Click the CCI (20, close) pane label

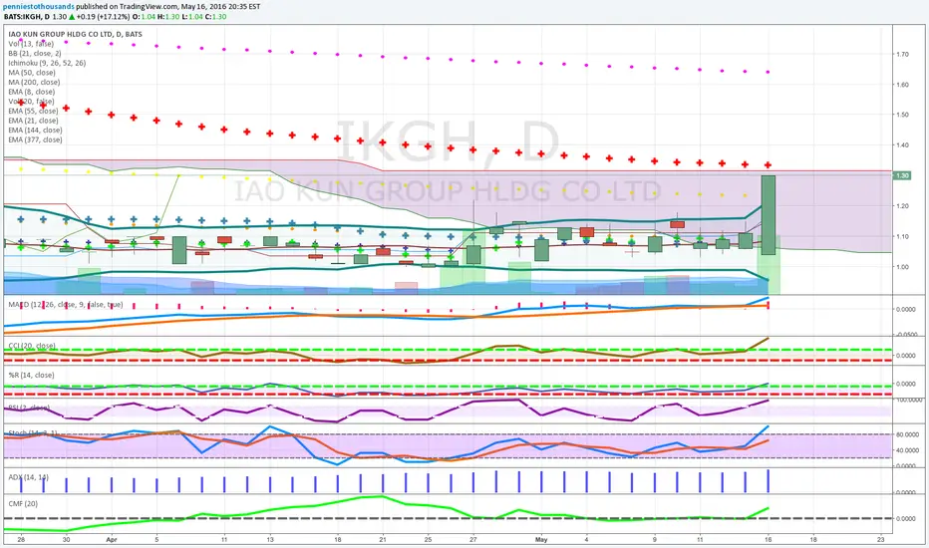[32, 346]
